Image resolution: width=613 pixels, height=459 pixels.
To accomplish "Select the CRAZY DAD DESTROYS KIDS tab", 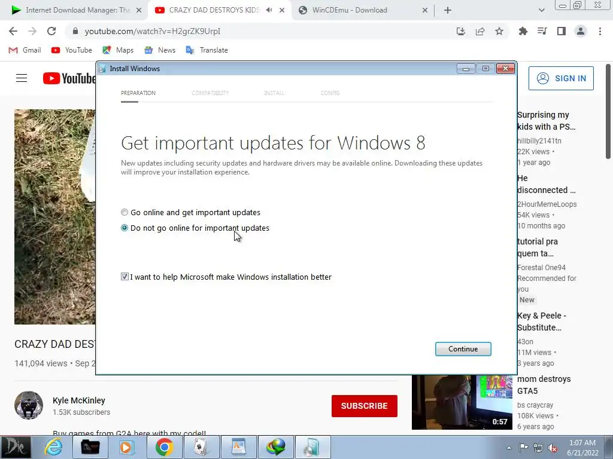I will tap(214, 10).
